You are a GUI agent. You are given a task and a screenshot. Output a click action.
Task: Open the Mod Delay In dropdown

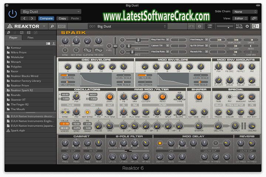(199, 39)
